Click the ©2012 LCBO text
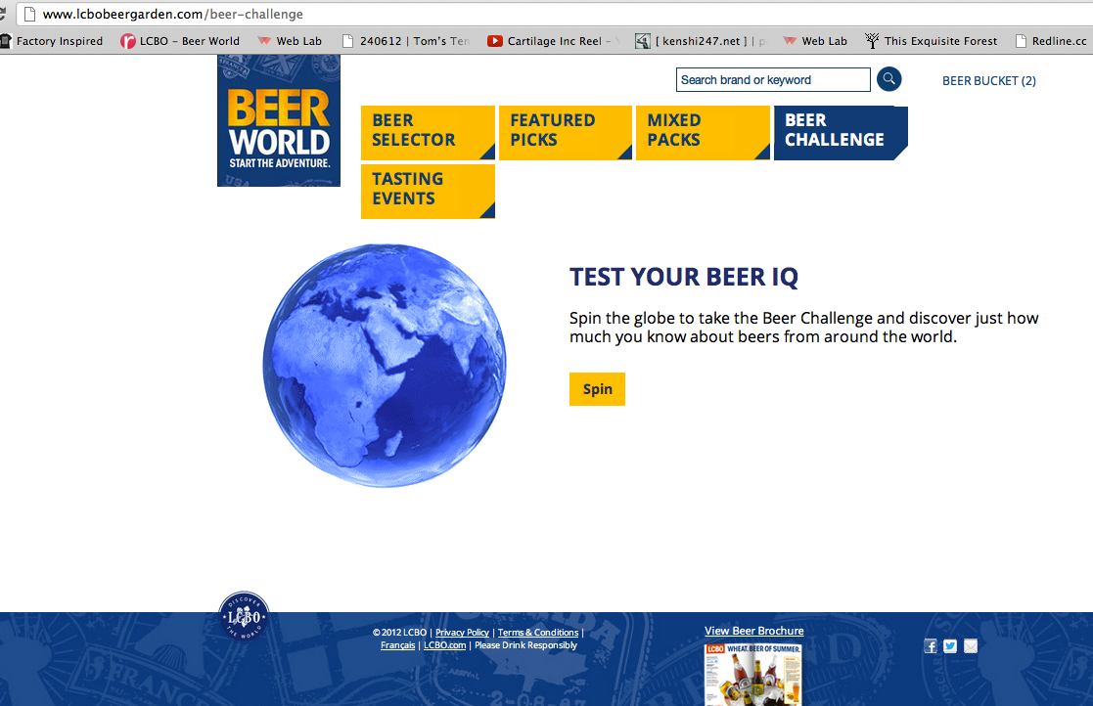The image size is (1093, 706). click(399, 633)
